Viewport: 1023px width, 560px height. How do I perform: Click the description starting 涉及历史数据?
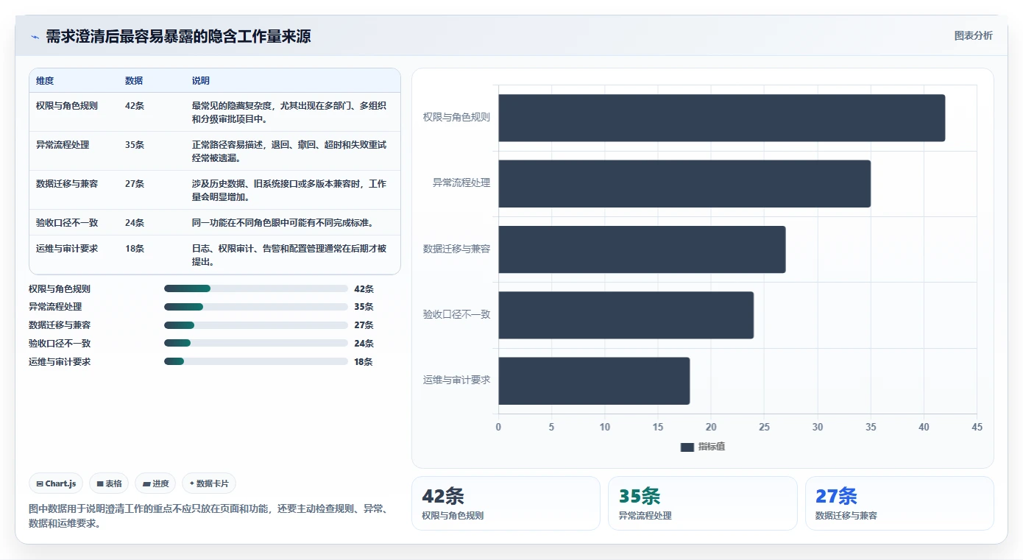(x=289, y=191)
